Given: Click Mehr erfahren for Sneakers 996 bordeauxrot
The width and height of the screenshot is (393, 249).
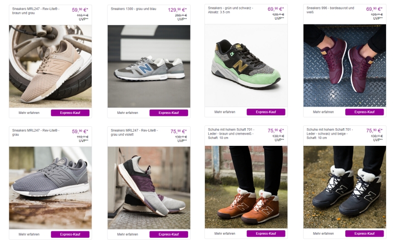Looking at the screenshot, I should pyautogui.click(x=323, y=112).
